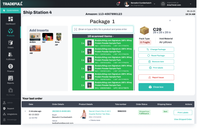
Task: Select Integrations in sidebar
Action: [x=10, y=114]
